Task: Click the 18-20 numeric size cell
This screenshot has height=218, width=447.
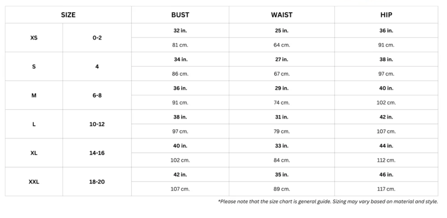Action: [x=97, y=182]
